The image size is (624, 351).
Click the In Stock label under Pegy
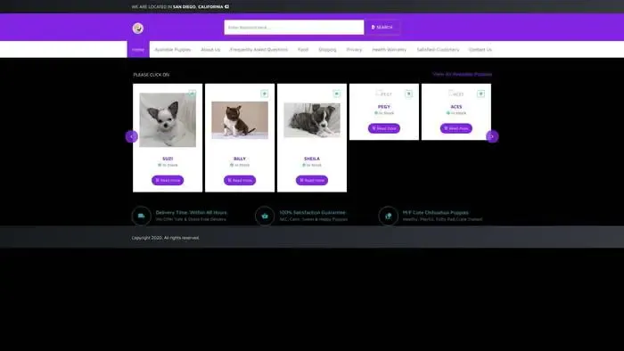(x=384, y=113)
